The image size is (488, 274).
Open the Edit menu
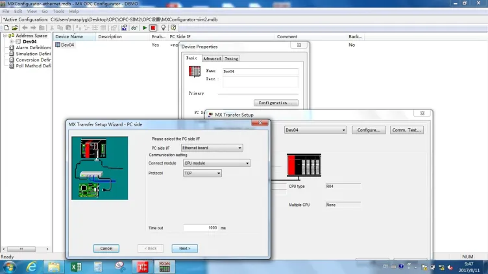[x=18, y=11]
